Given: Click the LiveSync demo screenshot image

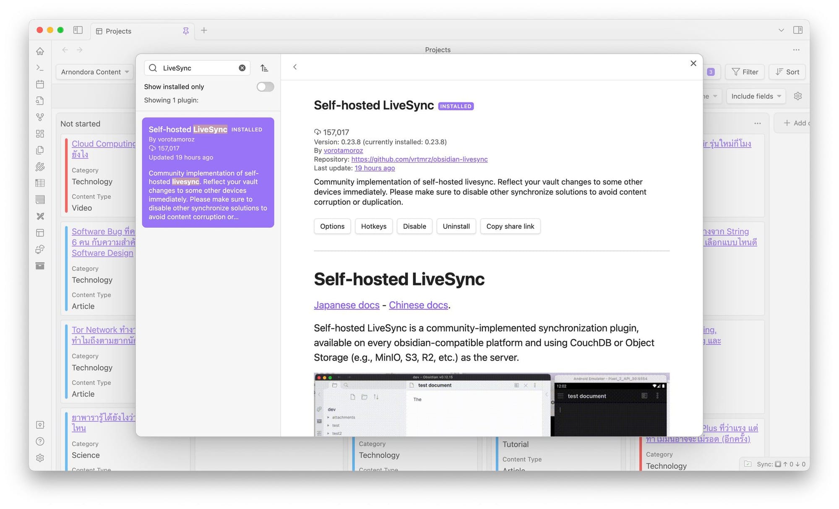Looking at the screenshot, I should pos(492,404).
